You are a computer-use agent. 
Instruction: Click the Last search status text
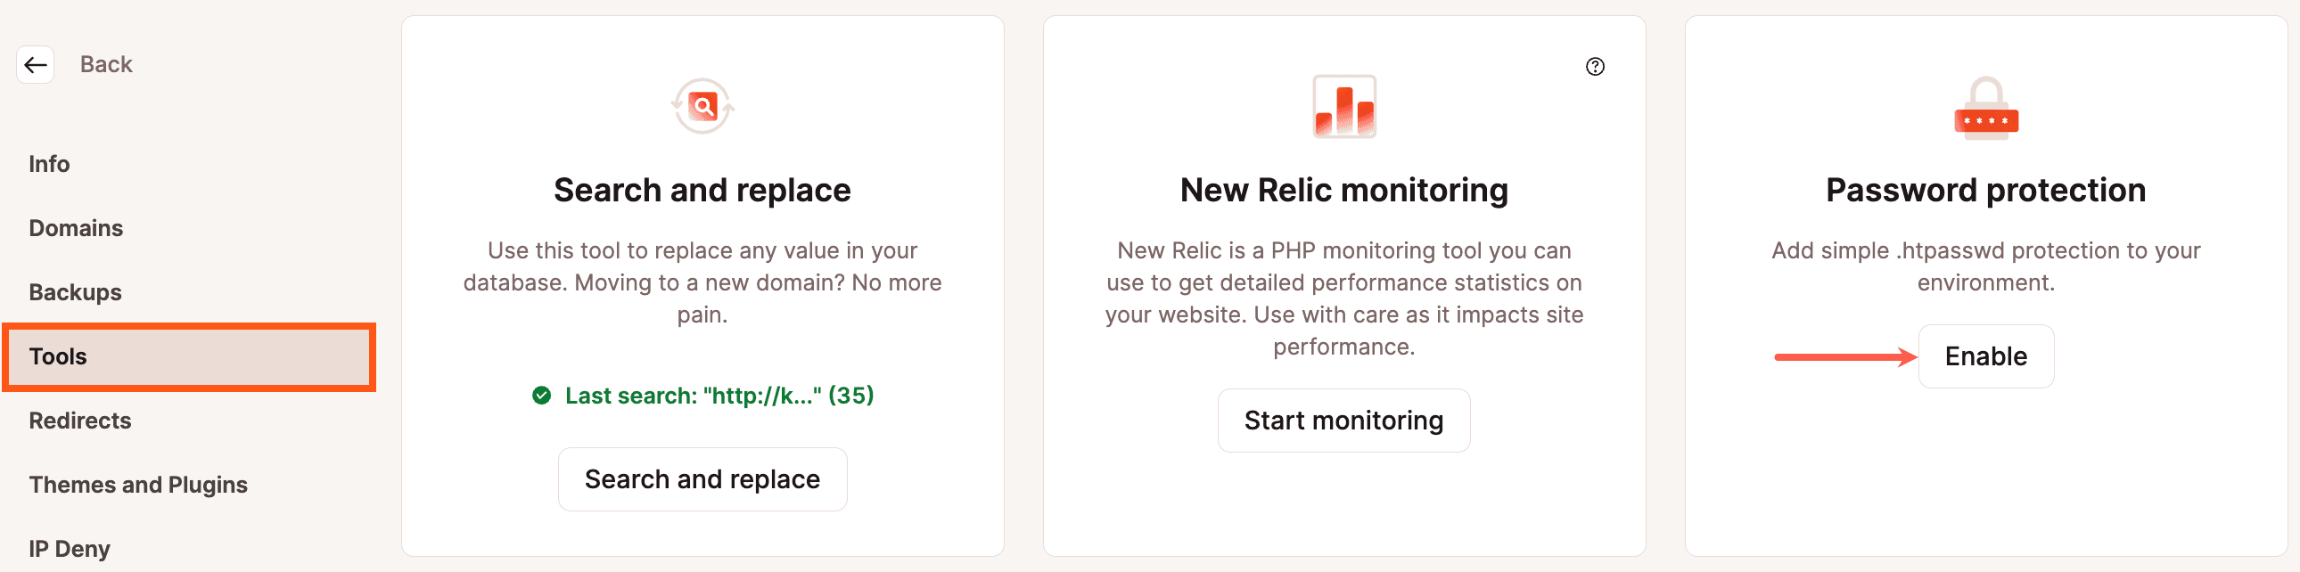719,395
